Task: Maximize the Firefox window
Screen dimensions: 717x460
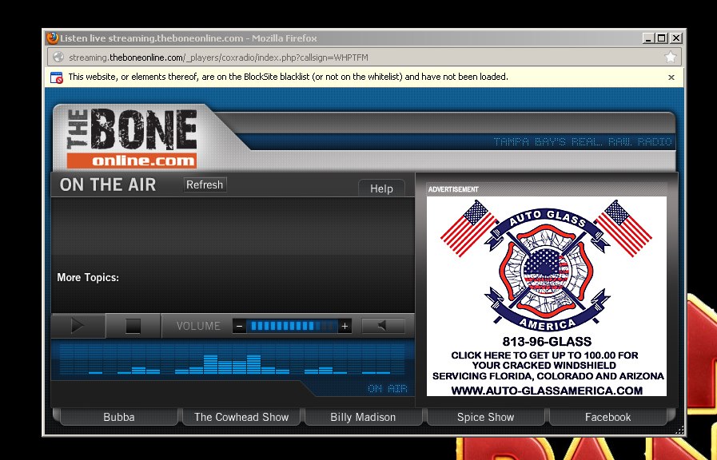Action: (x=662, y=38)
